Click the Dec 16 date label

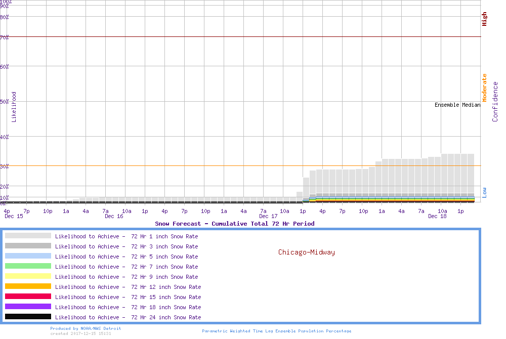[114, 216]
